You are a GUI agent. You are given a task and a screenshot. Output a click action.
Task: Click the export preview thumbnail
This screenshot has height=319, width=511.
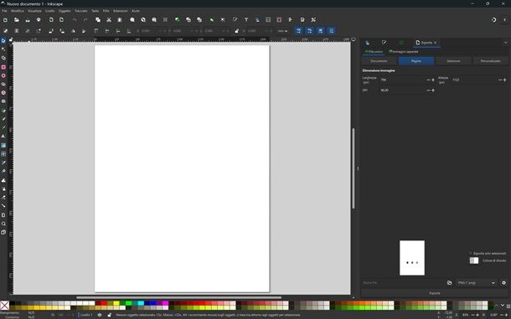(x=412, y=258)
